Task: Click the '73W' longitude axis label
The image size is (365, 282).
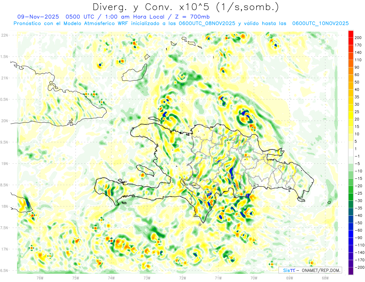Action: [147, 278]
